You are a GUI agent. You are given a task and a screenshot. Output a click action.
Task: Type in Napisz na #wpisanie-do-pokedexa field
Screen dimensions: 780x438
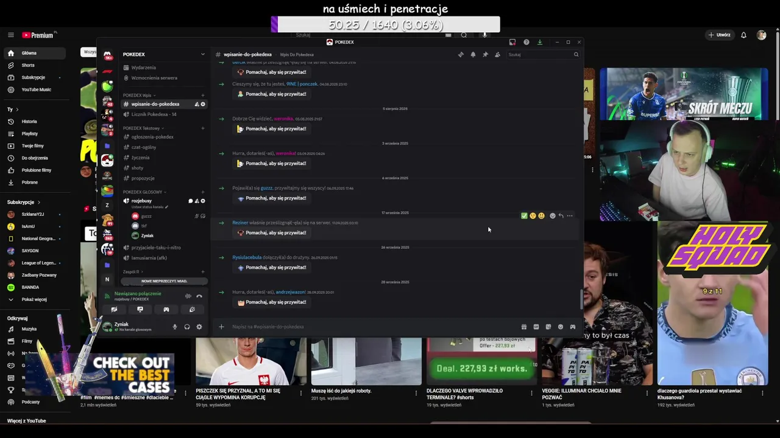coord(372,327)
